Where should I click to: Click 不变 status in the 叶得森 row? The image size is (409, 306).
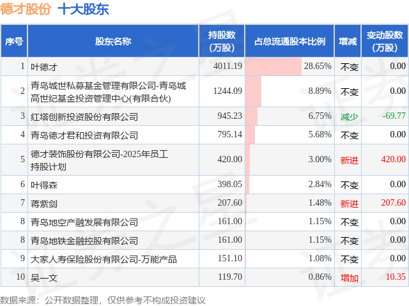(350, 185)
